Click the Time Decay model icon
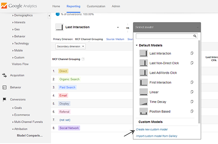This screenshot has height=144, width=218. pos(143,102)
